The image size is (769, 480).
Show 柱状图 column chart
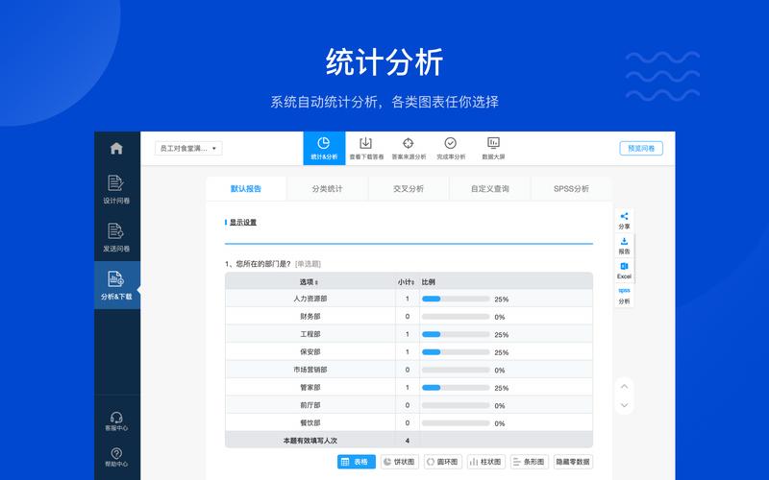pos(486,462)
